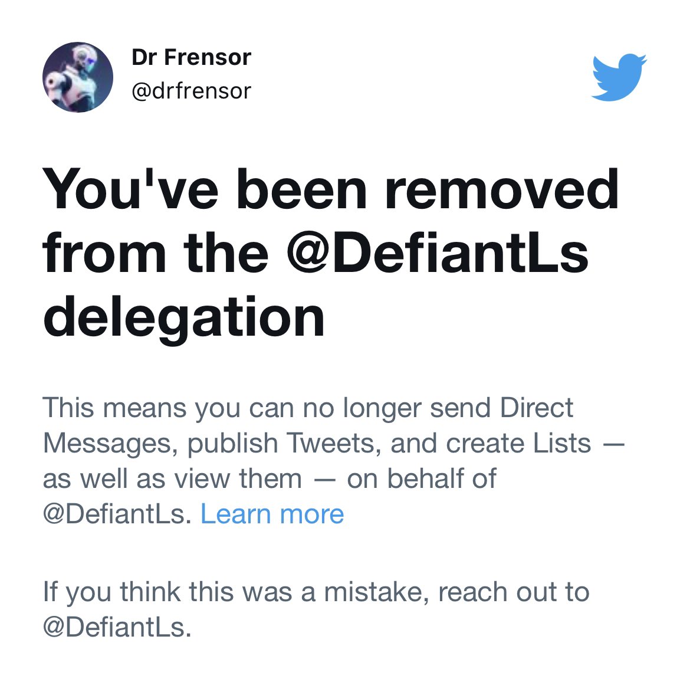Click the word "Direct" in the paragraph
Screen dimensions: 690x682
[535, 408]
